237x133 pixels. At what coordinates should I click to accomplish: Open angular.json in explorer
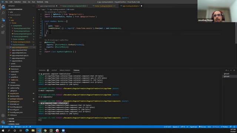[14, 93]
